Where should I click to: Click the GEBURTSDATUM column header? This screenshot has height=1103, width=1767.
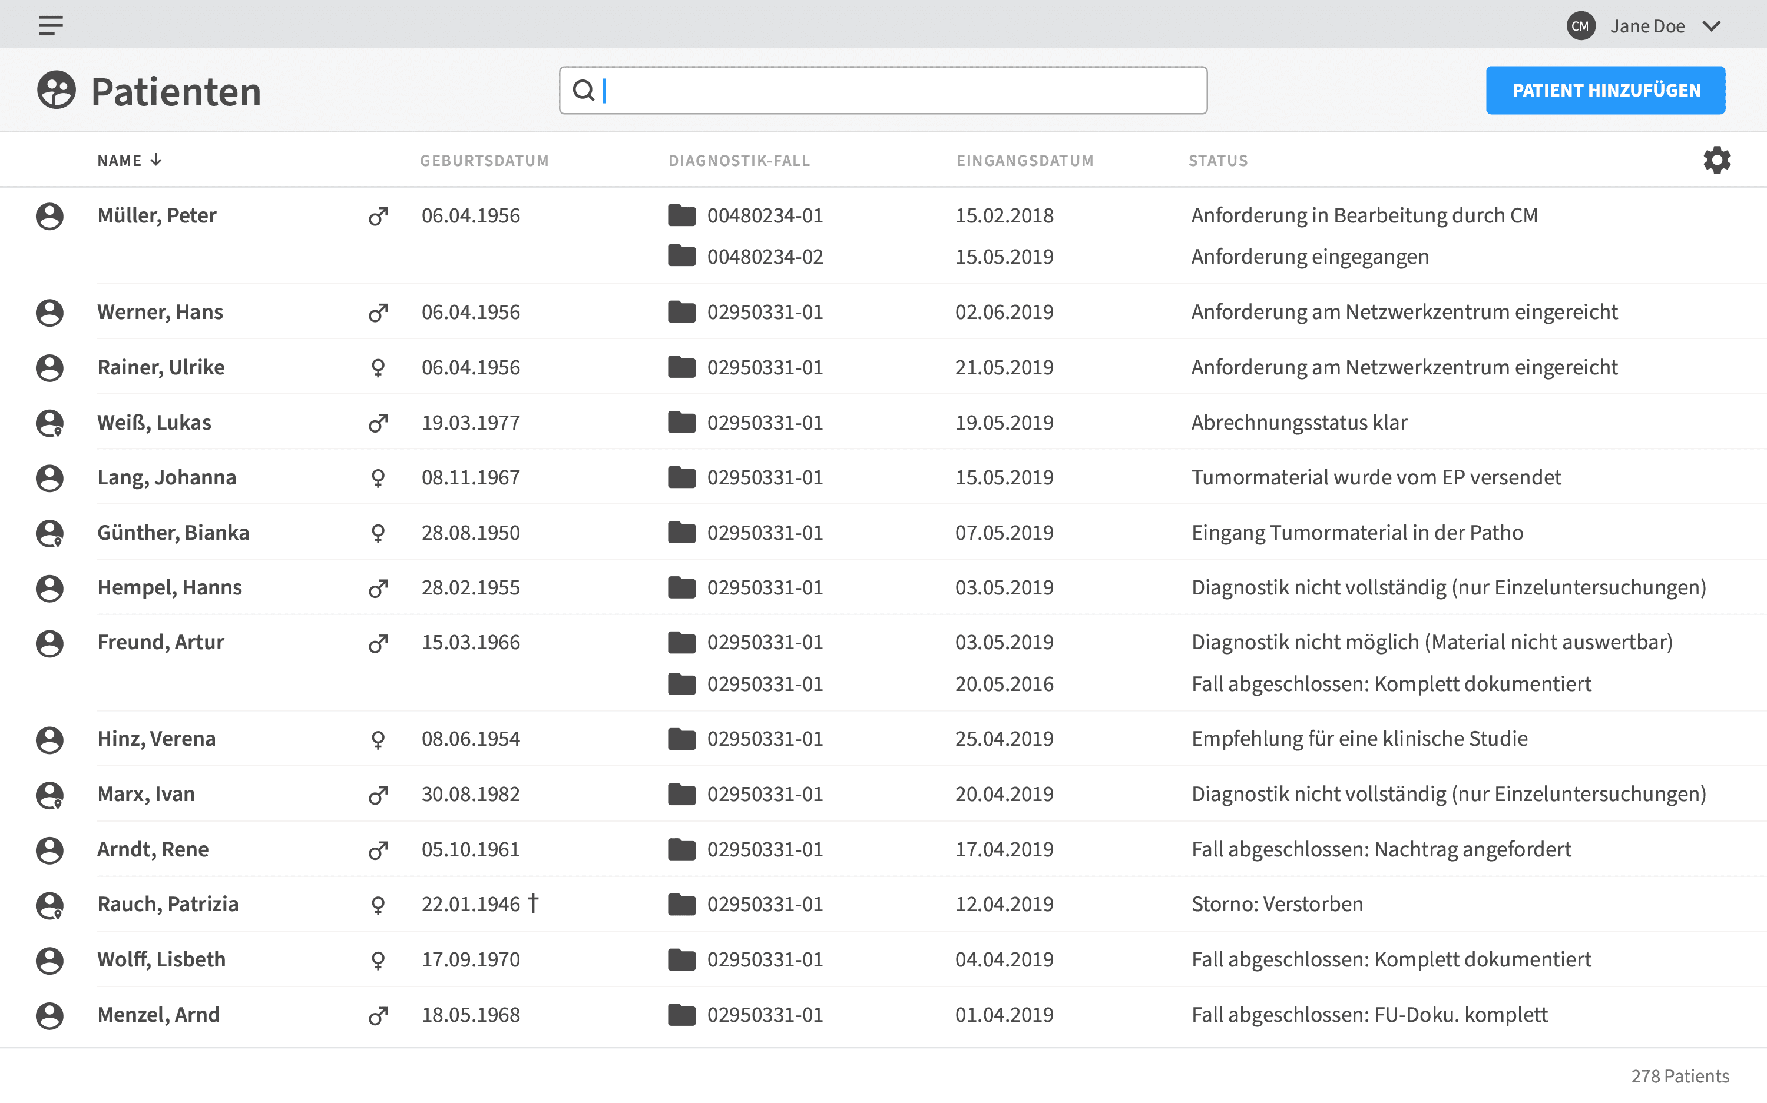tap(485, 161)
